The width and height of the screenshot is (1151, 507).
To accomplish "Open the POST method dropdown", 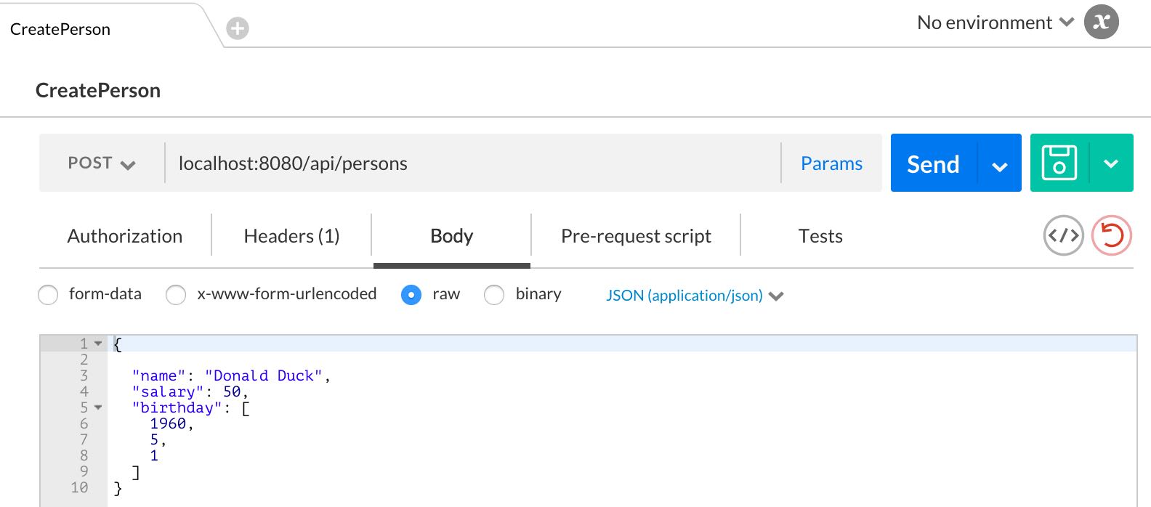I will pyautogui.click(x=102, y=163).
